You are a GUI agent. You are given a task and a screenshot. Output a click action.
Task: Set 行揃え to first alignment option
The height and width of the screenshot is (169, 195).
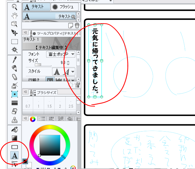pos(50,79)
